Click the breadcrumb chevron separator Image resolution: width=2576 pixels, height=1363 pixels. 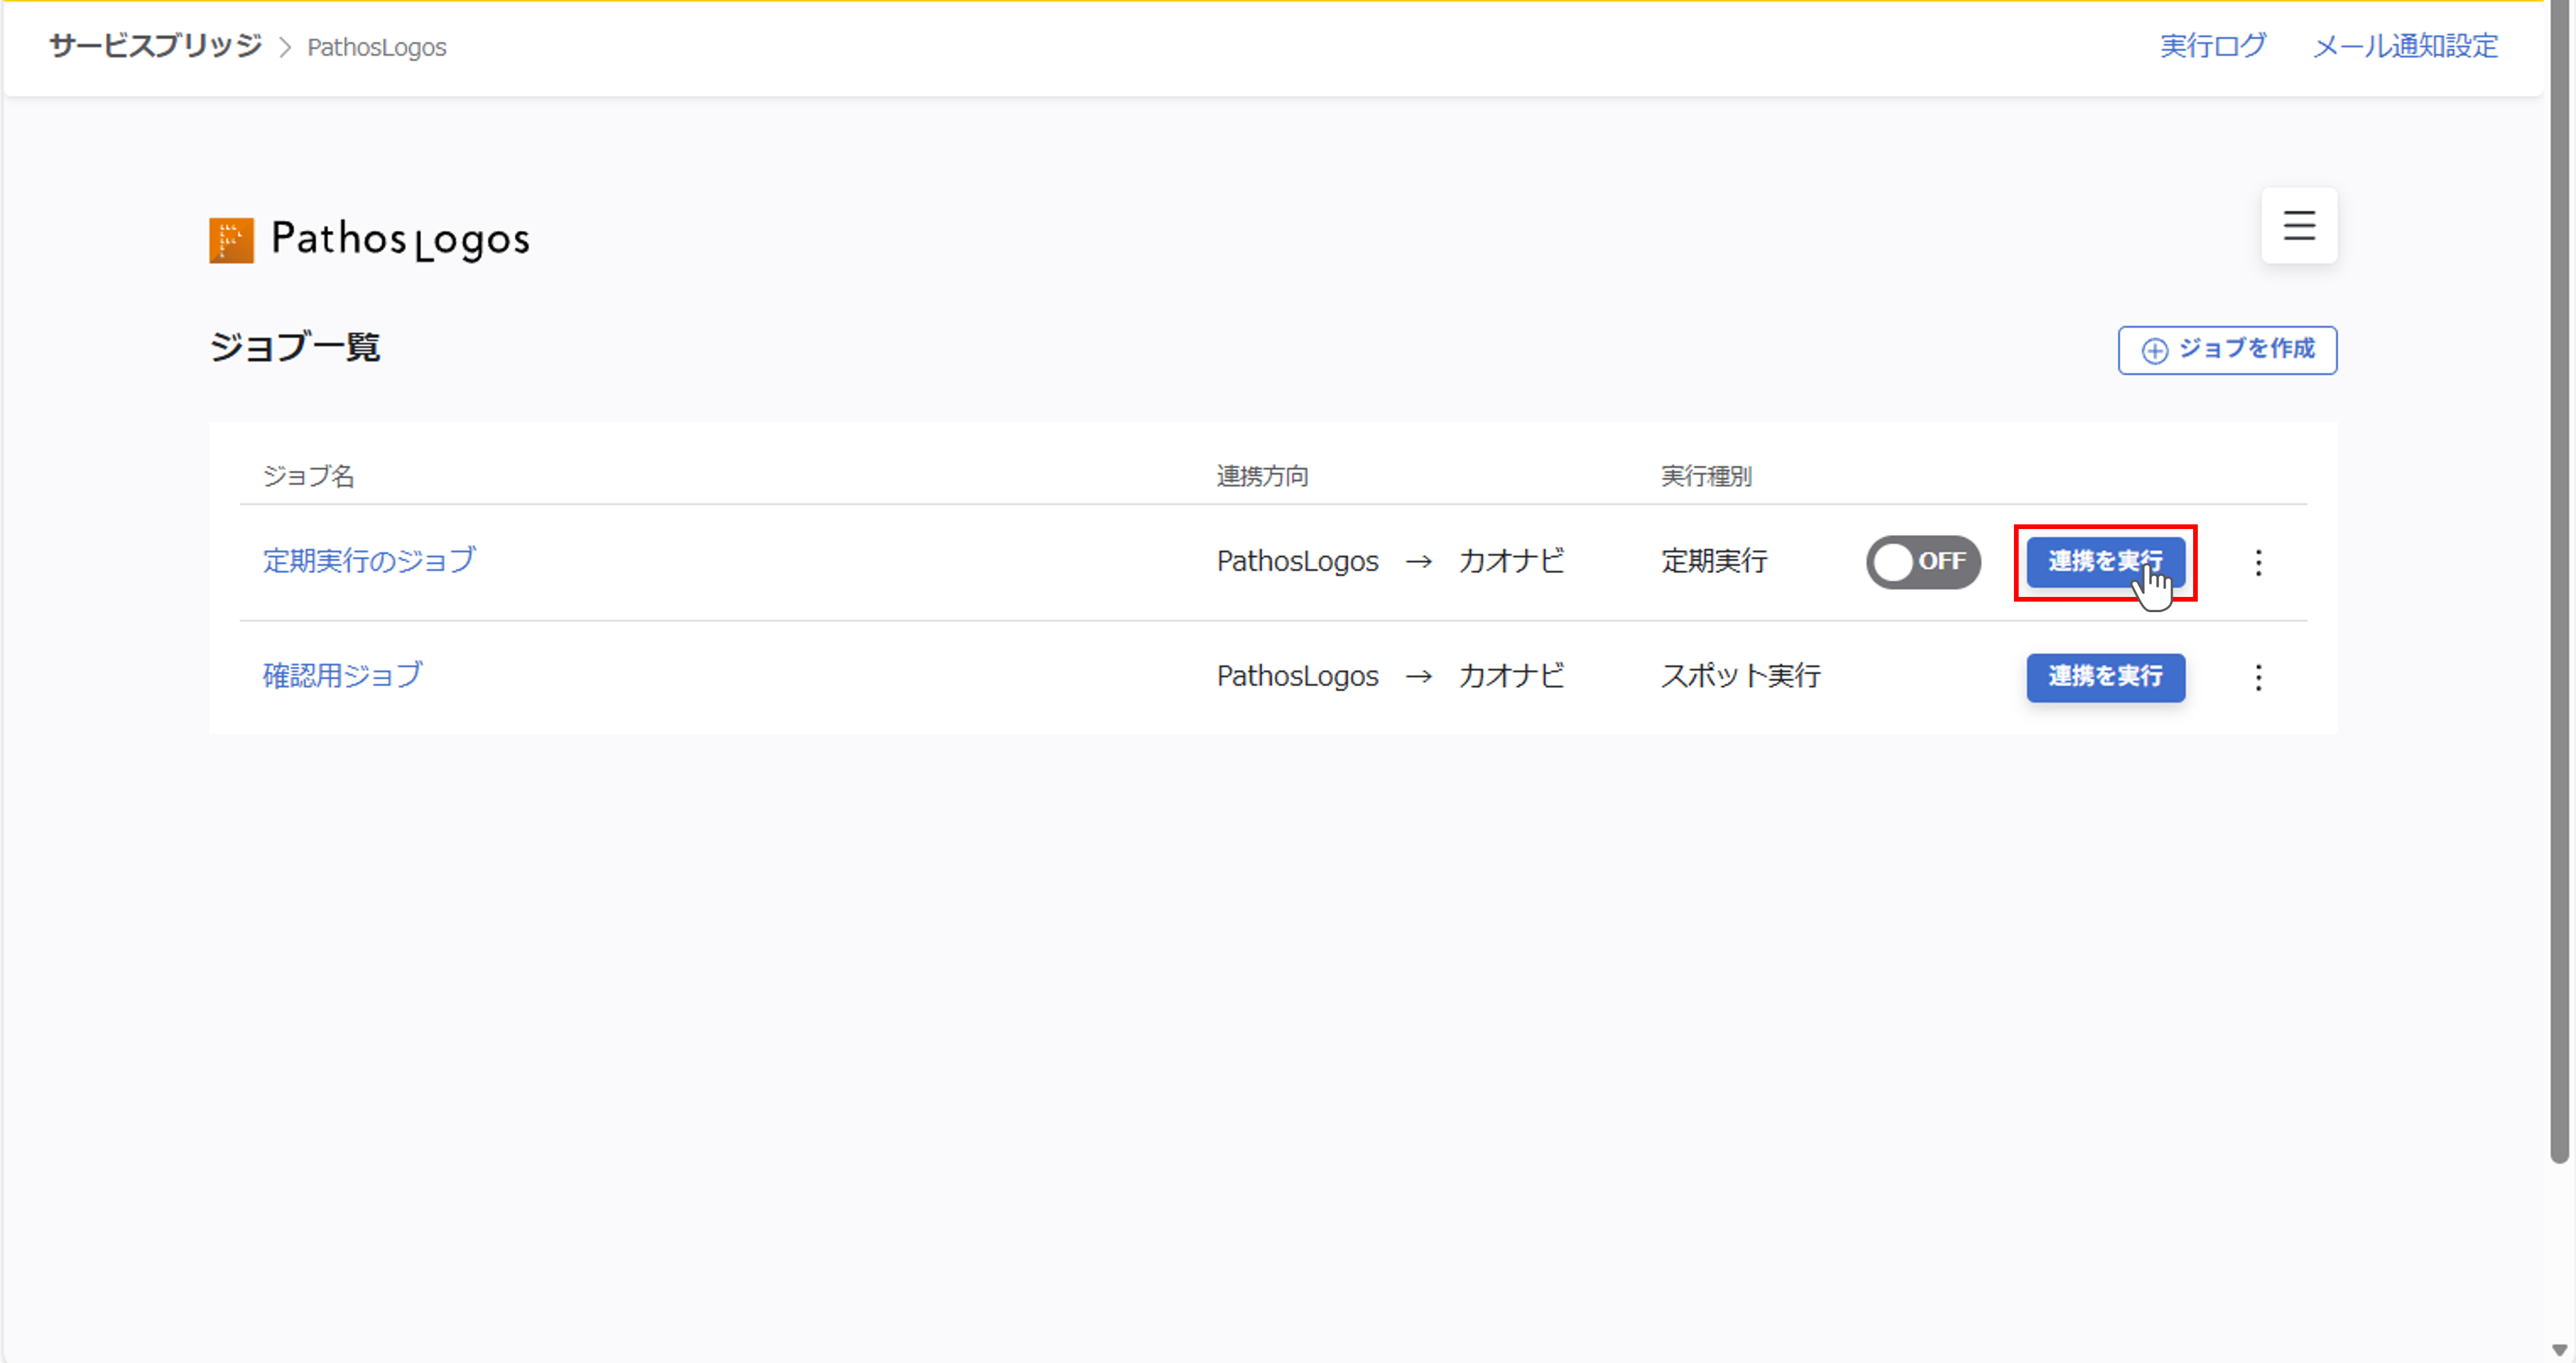pos(285,47)
